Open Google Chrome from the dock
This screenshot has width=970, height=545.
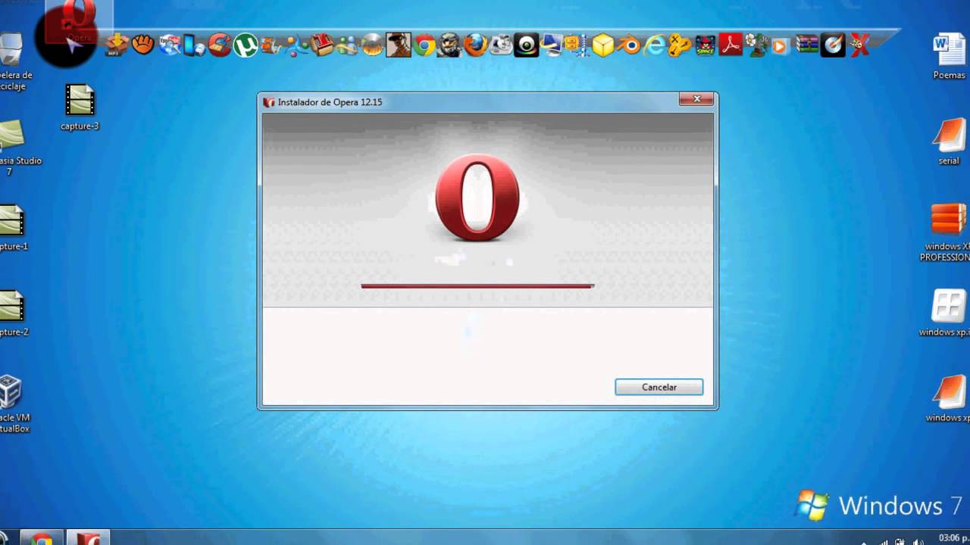pyautogui.click(x=424, y=45)
